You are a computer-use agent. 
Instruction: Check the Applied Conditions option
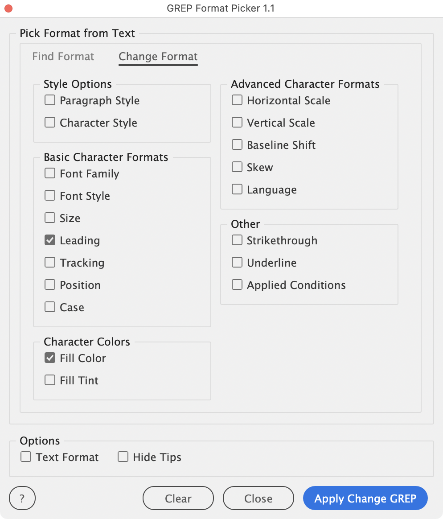point(237,285)
